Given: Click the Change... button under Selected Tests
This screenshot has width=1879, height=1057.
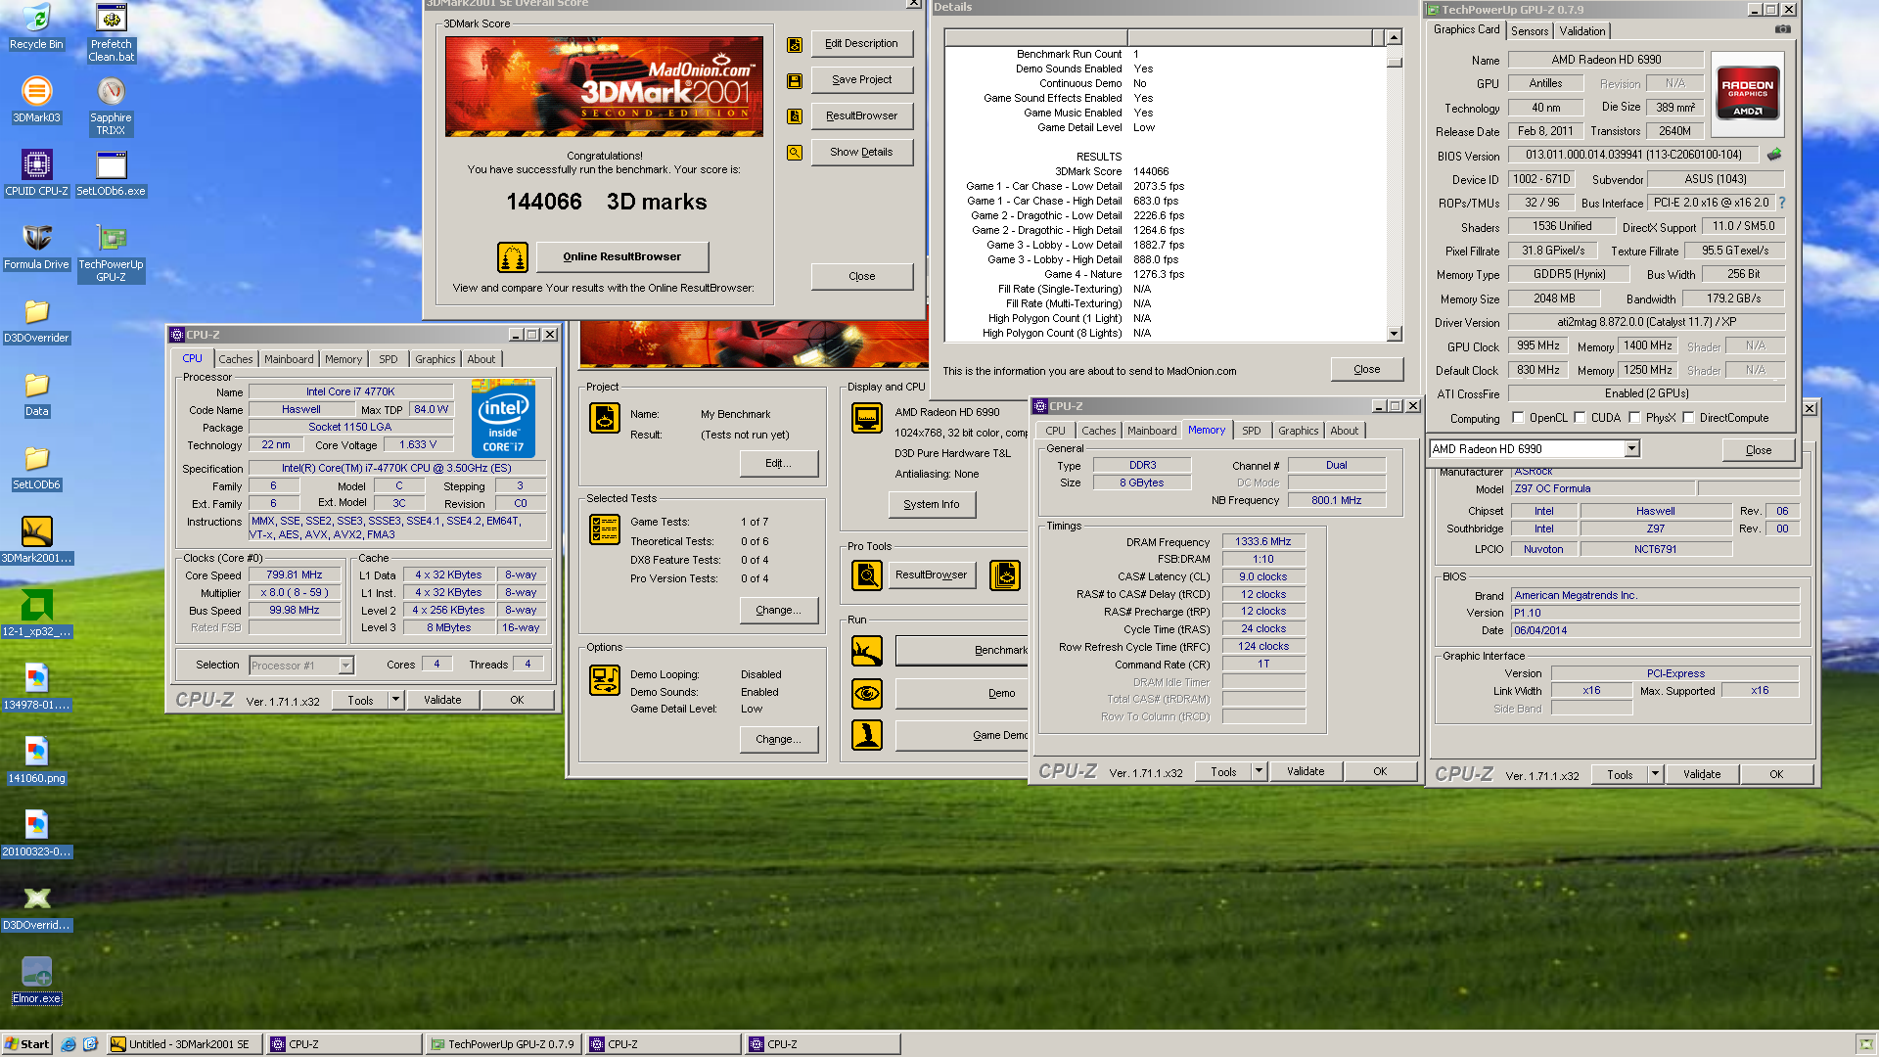Looking at the screenshot, I should pos(778,610).
